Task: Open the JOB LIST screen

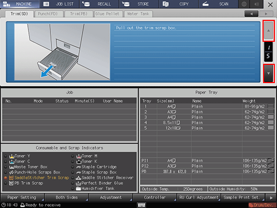Action: [60, 4]
